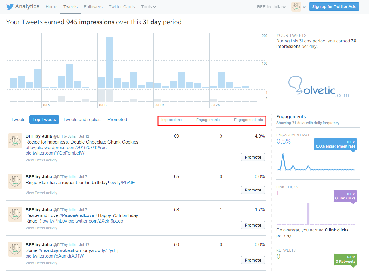Open the Twitter Cards tab
This screenshot has width=369, height=272.
(x=122, y=7)
